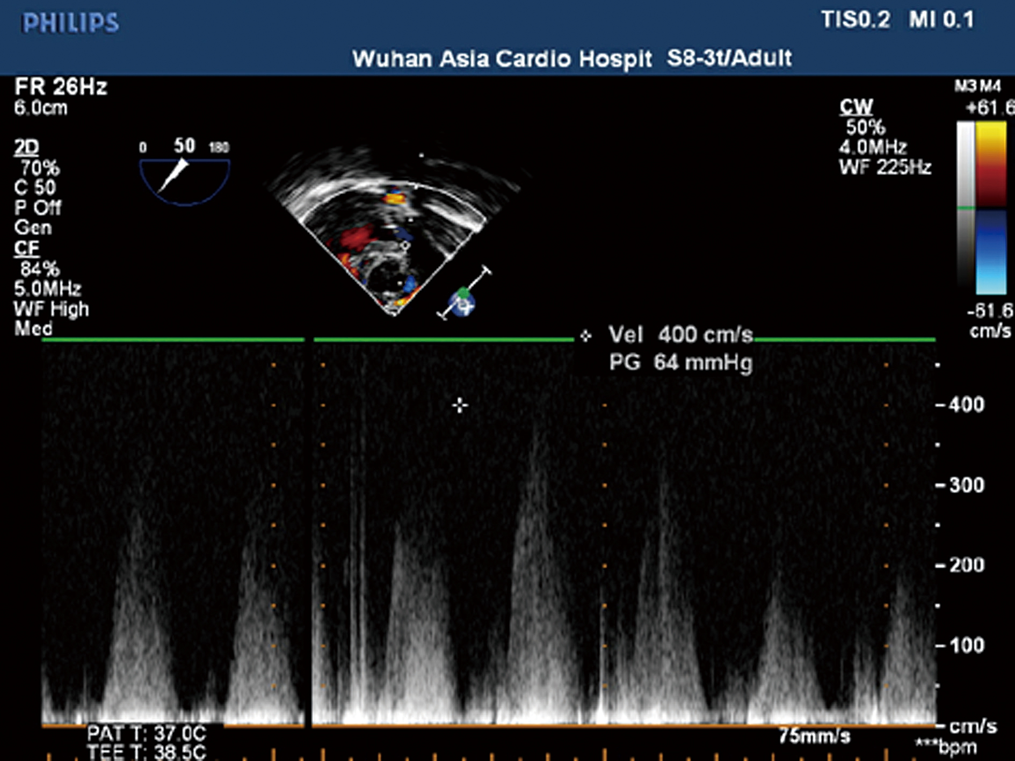Click the 'TEE T: 38.5C' probe temperature
The height and width of the screenshot is (761, 1015).
tap(147, 752)
